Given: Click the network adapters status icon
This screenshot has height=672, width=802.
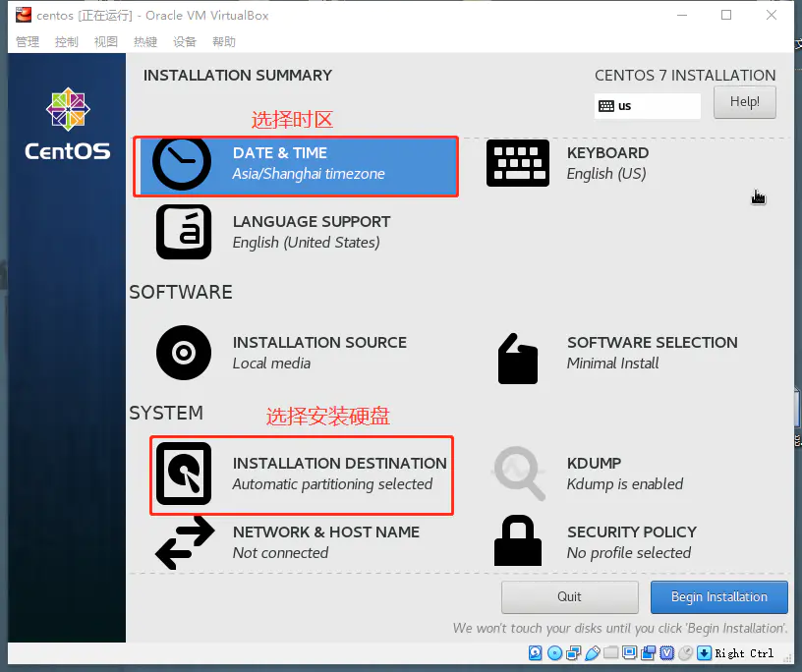Looking at the screenshot, I should pyautogui.click(x=574, y=653).
